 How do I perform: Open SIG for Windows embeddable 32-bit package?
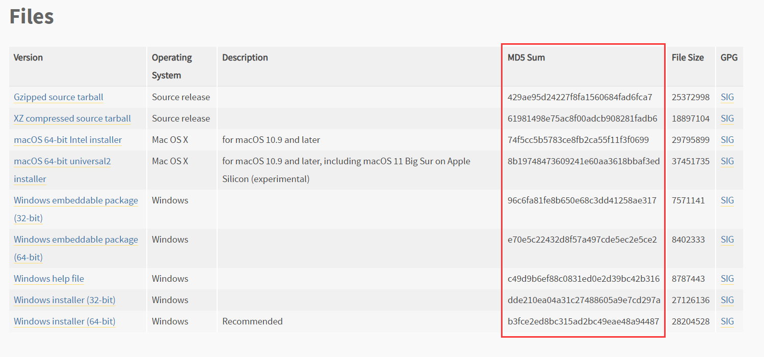[727, 200]
